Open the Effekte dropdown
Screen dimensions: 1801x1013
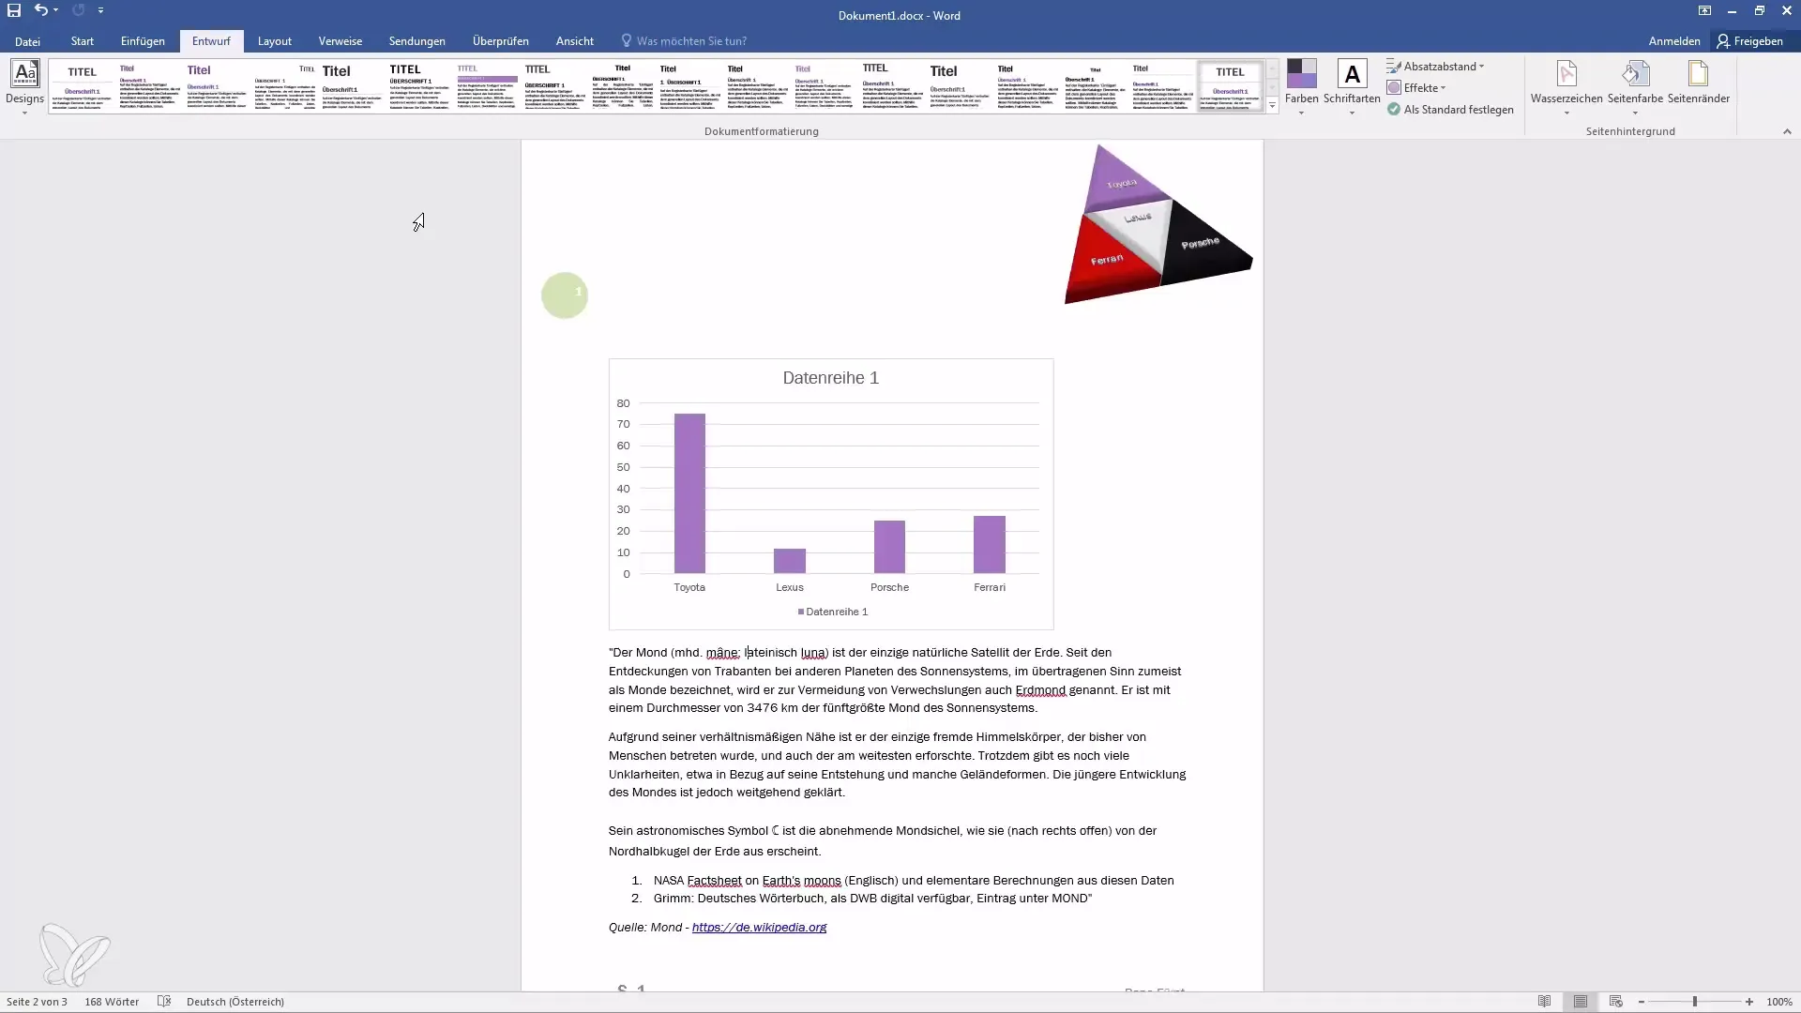pyautogui.click(x=1417, y=88)
